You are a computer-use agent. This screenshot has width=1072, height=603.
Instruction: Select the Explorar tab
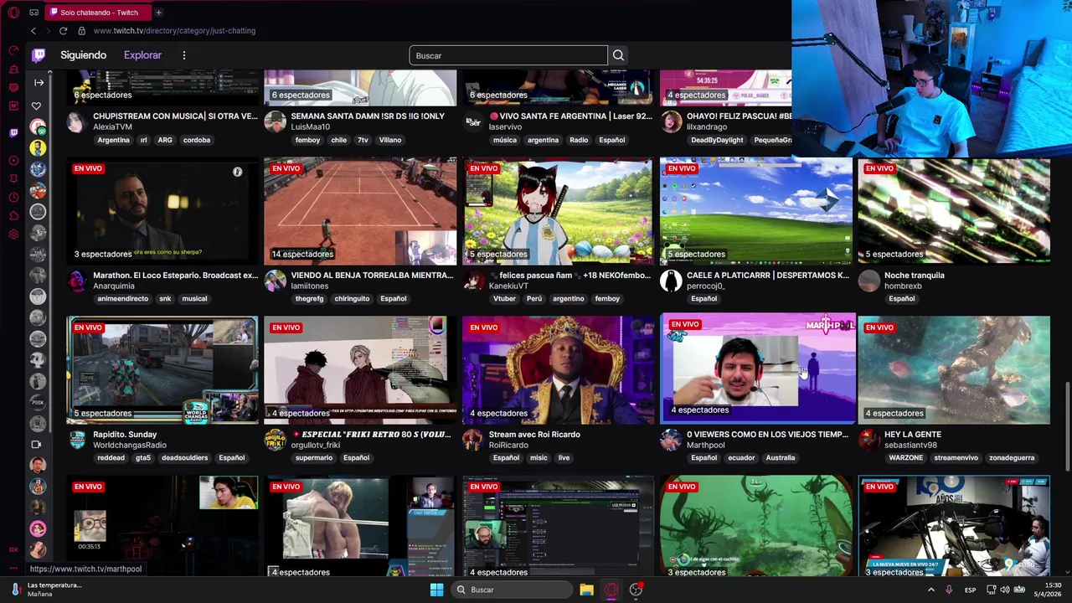tap(142, 55)
